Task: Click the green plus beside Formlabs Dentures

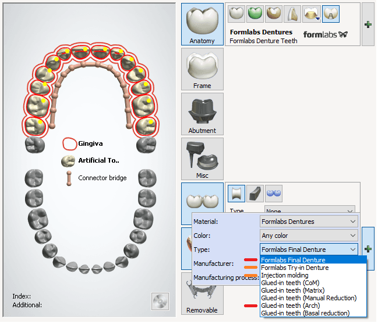Action: [368, 24]
